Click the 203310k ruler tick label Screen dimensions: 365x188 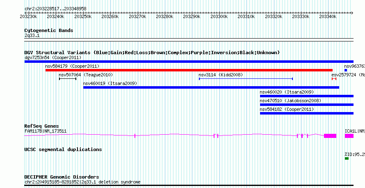pyautogui.click(x=246, y=16)
